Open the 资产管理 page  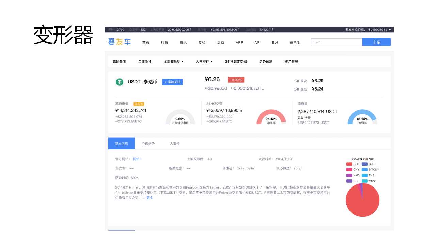(291, 62)
